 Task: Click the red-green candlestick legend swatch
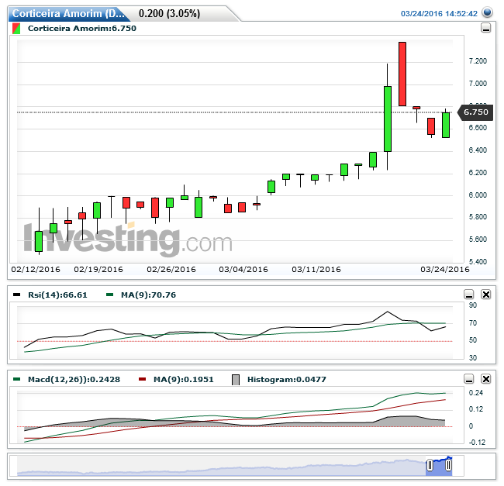pos(16,28)
